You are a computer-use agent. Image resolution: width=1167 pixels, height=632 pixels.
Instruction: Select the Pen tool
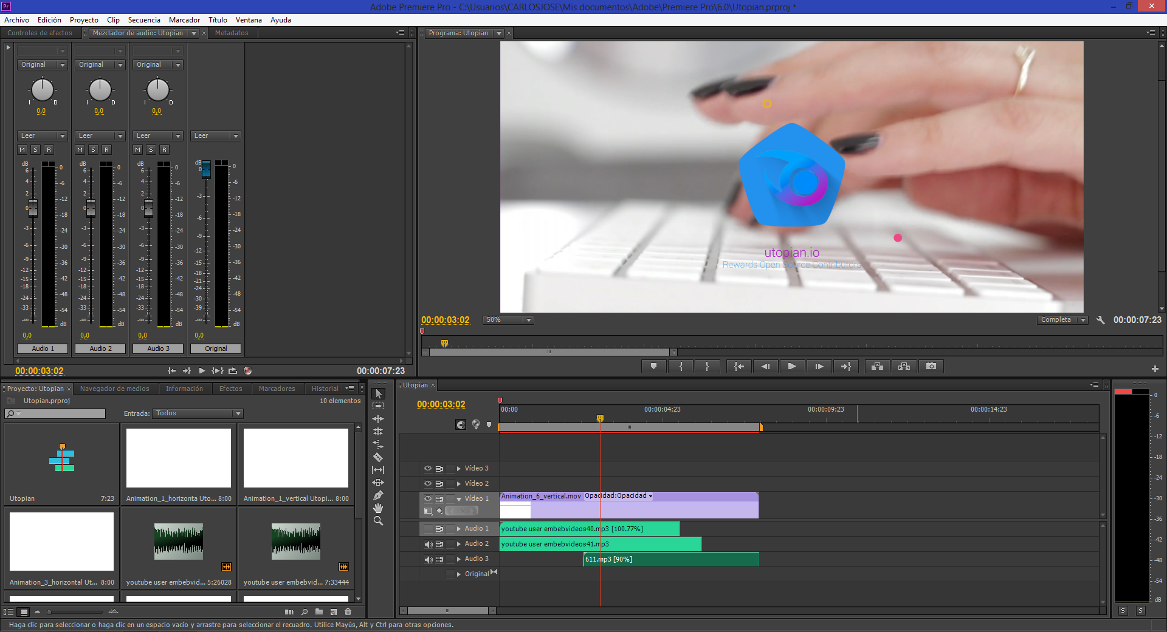[x=378, y=495]
